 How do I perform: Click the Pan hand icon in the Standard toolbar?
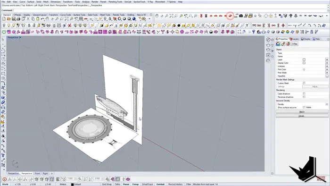pyautogui.click(x=47, y=19)
